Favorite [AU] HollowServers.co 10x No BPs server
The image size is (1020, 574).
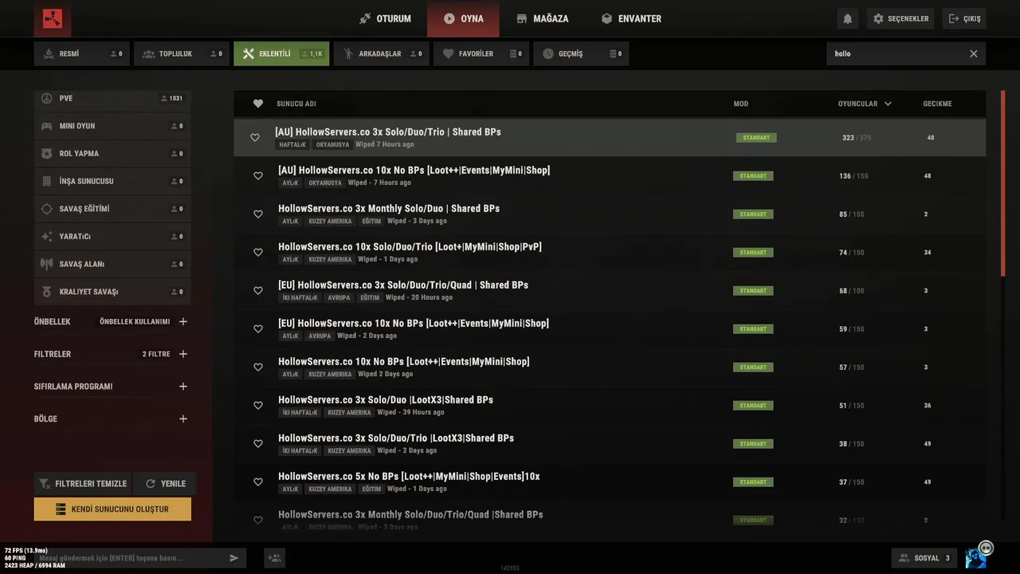[258, 176]
